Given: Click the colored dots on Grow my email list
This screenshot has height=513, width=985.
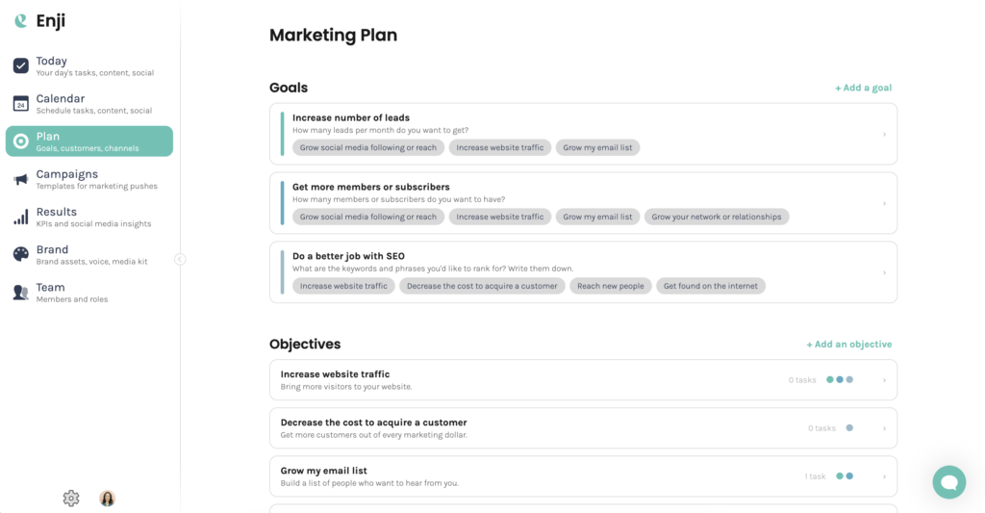Looking at the screenshot, I should pyautogui.click(x=845, y=475).
